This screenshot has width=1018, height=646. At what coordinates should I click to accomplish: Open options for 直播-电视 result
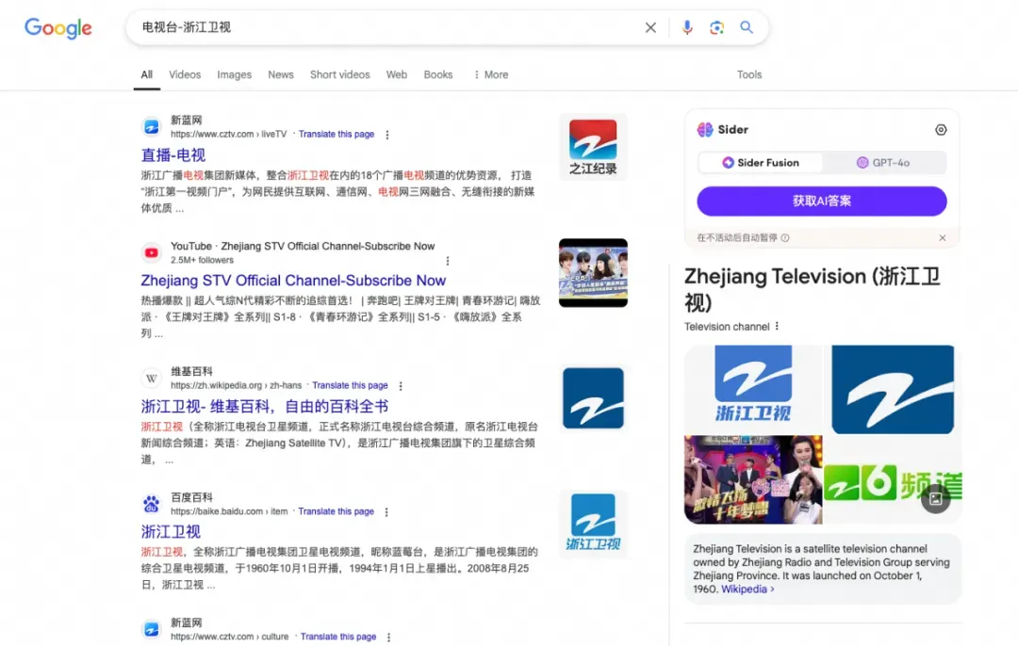pos(387,135)
